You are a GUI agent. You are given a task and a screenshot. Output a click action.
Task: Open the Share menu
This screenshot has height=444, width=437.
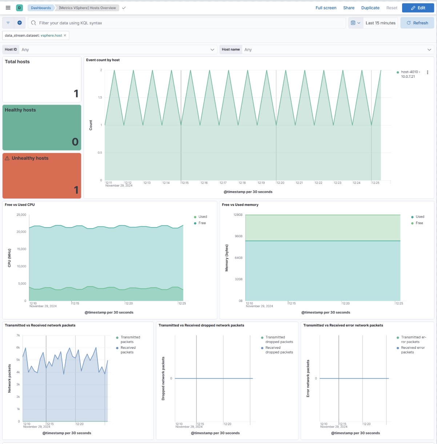pos(348,8)
